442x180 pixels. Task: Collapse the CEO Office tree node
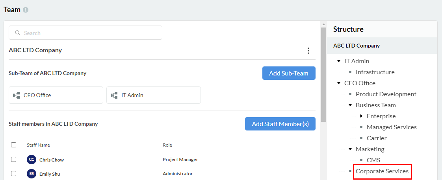339,83
